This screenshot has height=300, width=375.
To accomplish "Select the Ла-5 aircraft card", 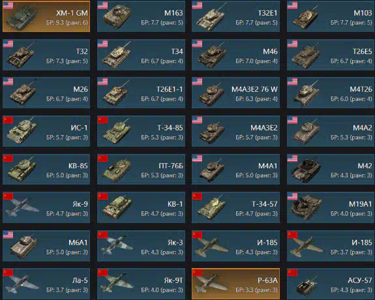I will 46,284.
